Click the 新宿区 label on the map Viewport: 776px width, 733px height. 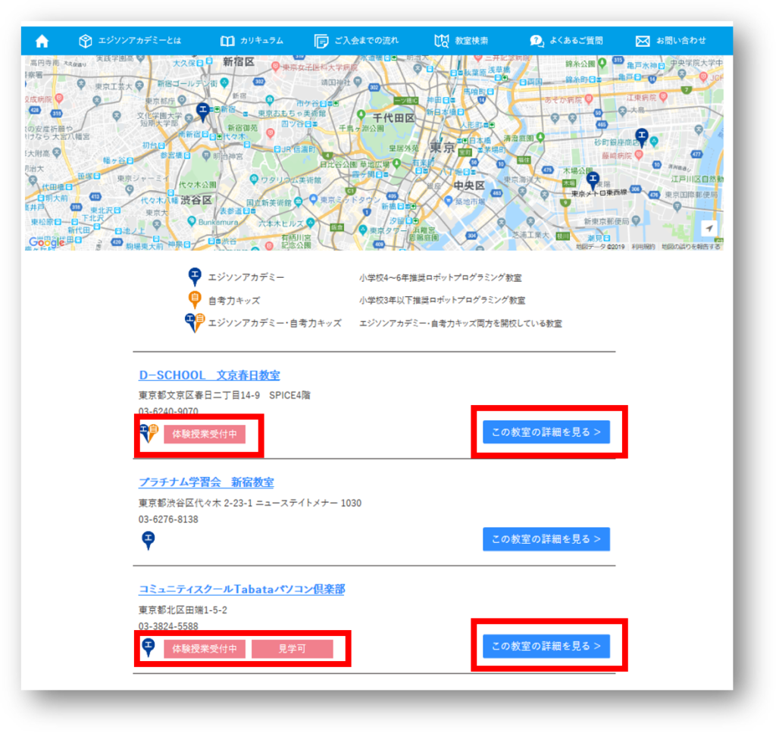point(239,62)
